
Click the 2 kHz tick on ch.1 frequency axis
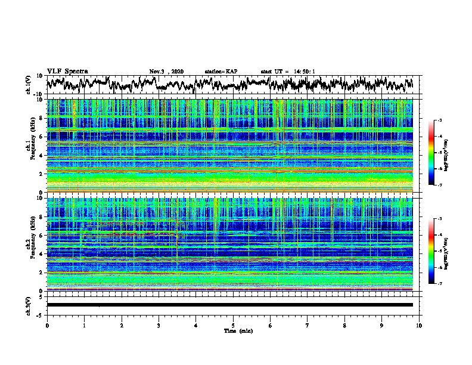tap(41, 174)
